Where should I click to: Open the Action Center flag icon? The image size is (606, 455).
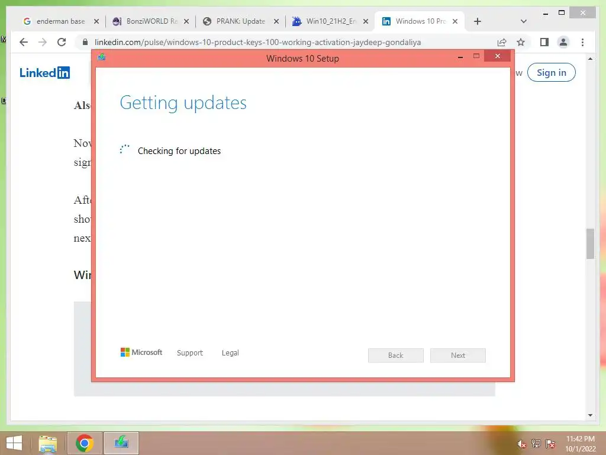[550, 443]
